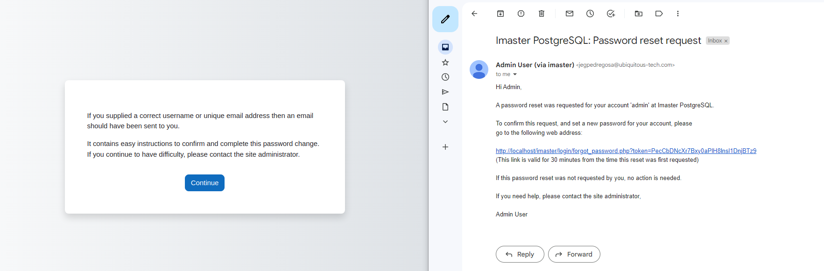The width and height of the screenshot is (824, 271).
Task: Create new label with plus icon
Action: point(445,147)
